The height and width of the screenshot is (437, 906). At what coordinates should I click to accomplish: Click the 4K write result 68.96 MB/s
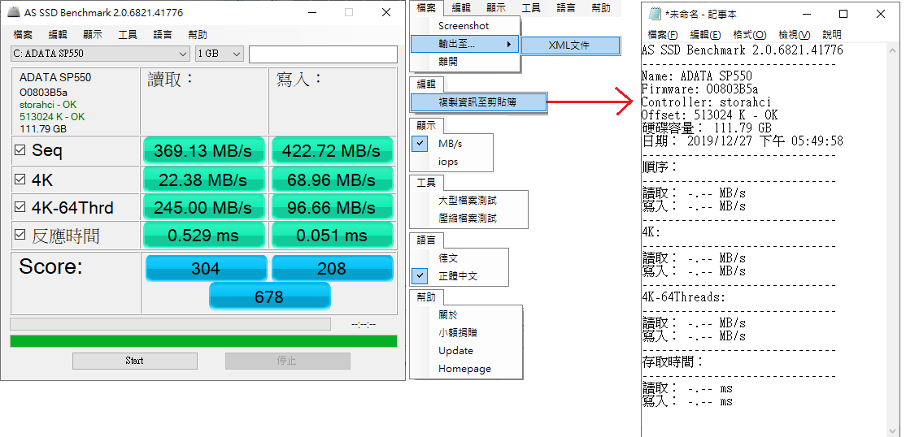332,180
